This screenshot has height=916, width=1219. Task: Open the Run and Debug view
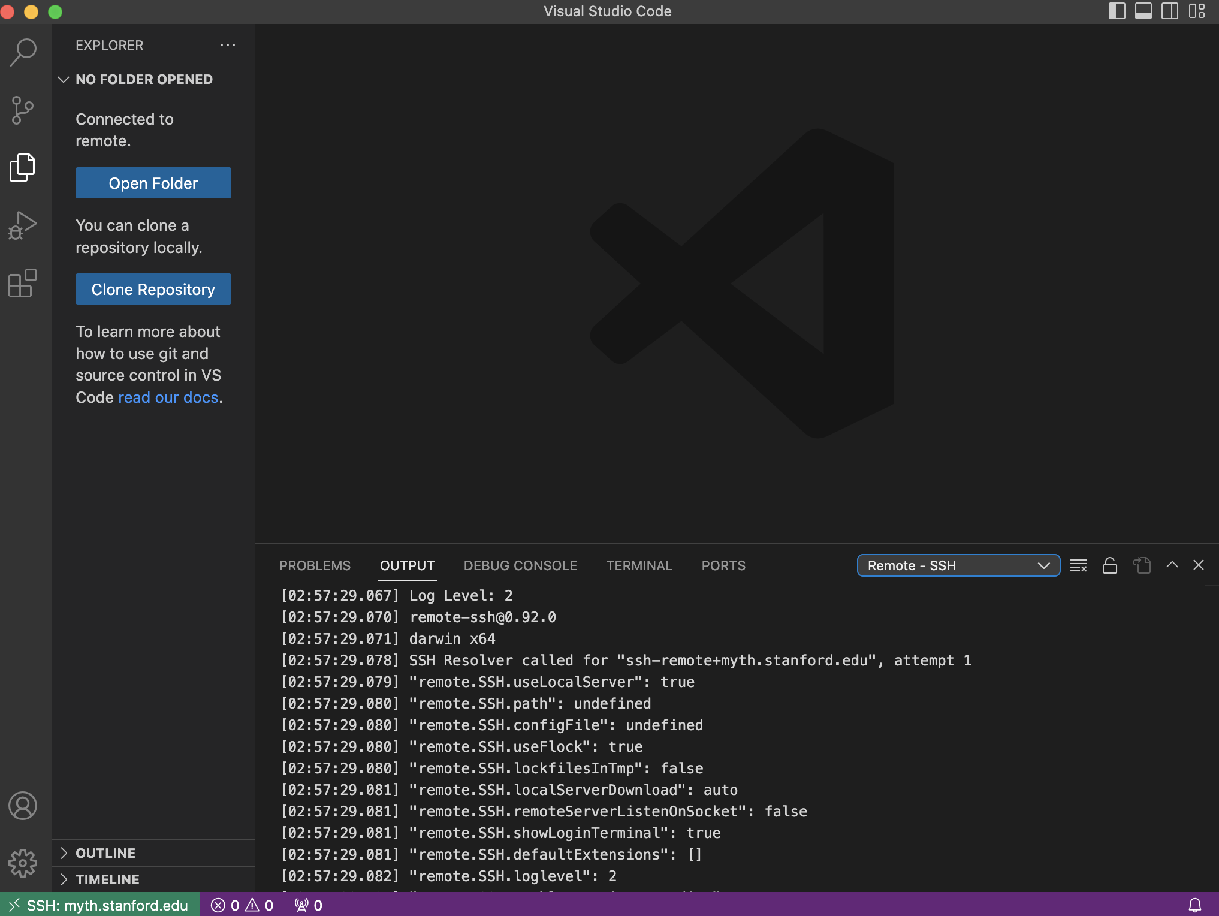pyautogui.click(x=23, y=225)
